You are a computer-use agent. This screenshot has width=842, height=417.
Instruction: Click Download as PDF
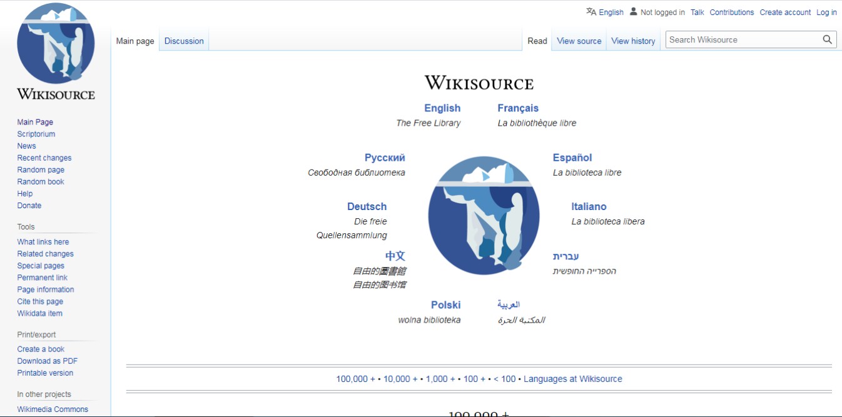tap(48, 361)
